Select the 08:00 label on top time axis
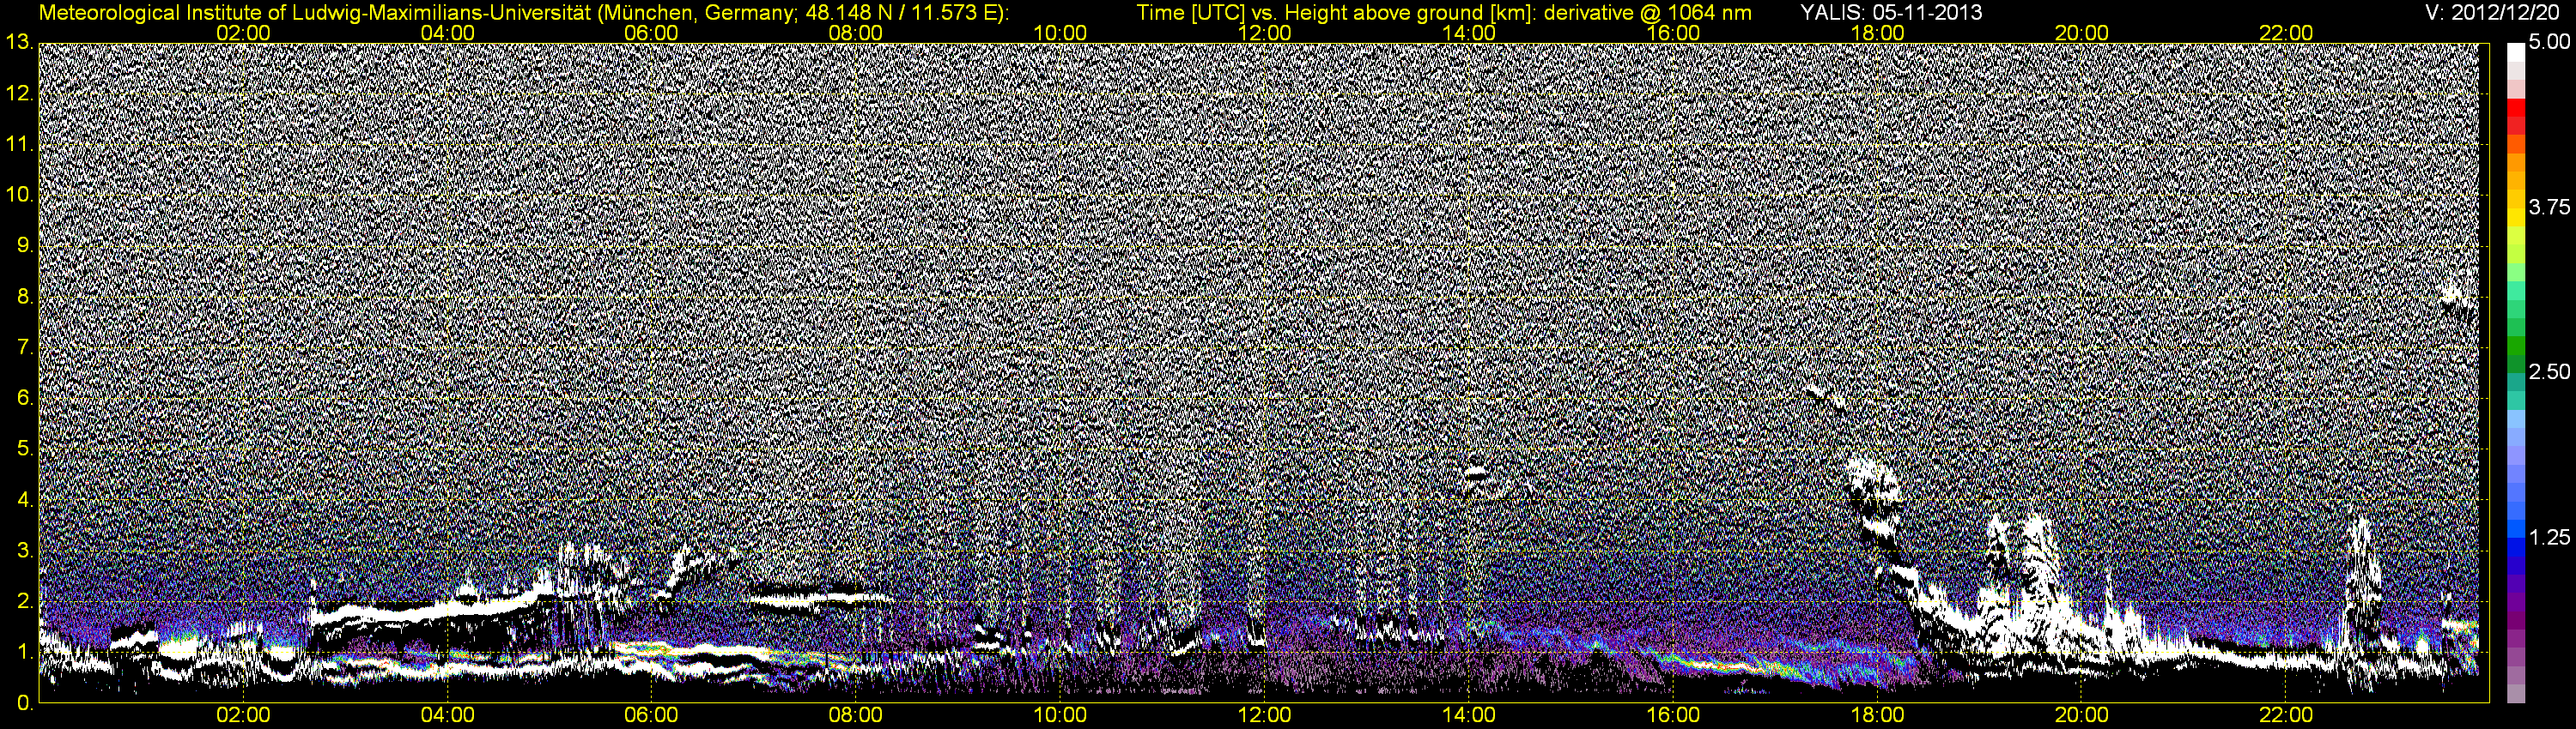Image resolution: width=2576 pixels, height=729 pixels. point(856,33)
